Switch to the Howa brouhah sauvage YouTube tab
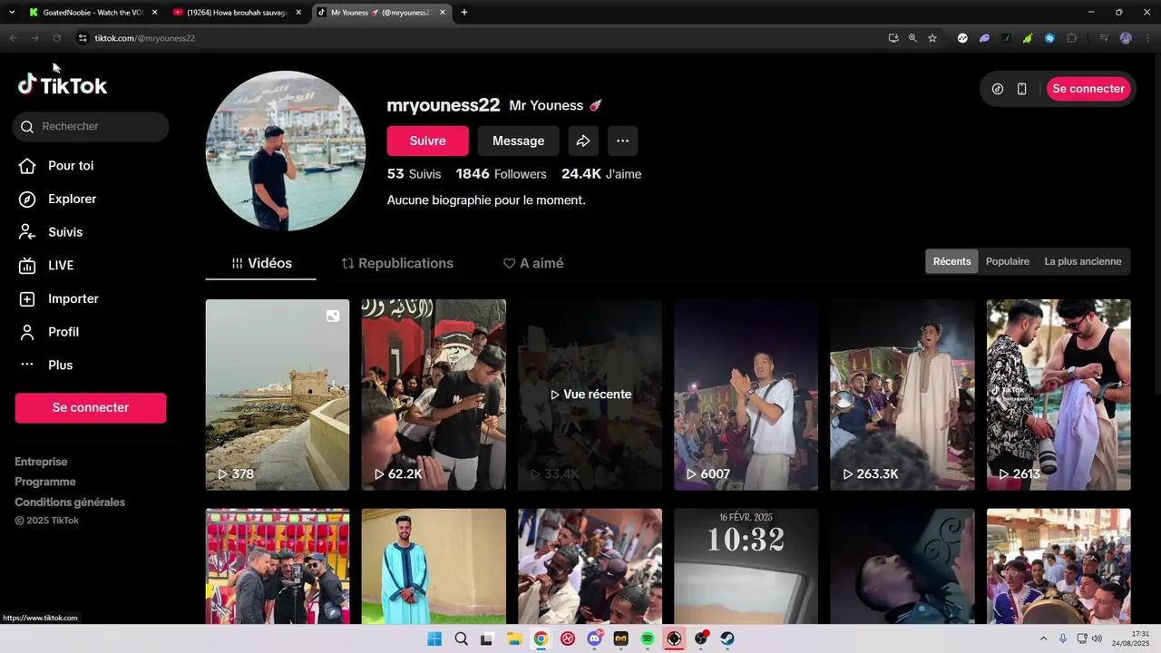1161x653 pixels. (x=238, y=13)
